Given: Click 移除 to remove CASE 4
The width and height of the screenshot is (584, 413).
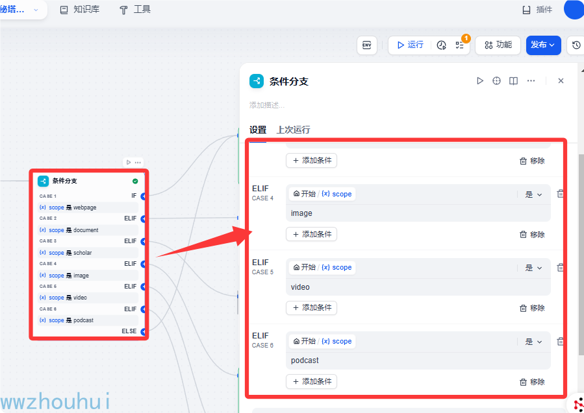Looking at the screenshot, I should [x=532, y=235].
